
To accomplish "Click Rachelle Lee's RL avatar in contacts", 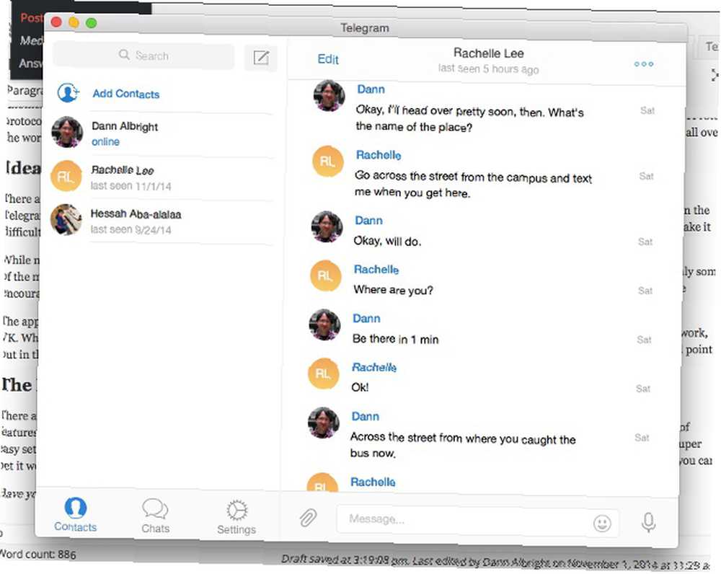I will (x=66, y=176).
